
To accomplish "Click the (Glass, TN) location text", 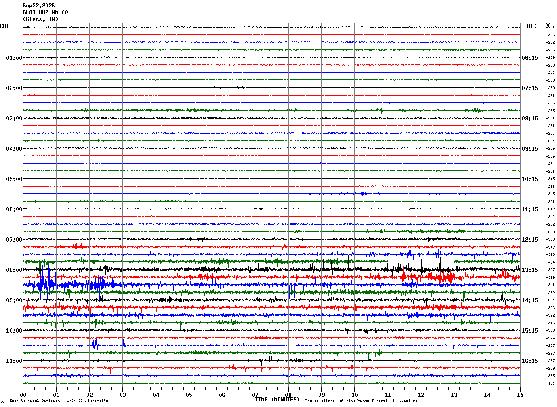I will [x=41, y=19].
